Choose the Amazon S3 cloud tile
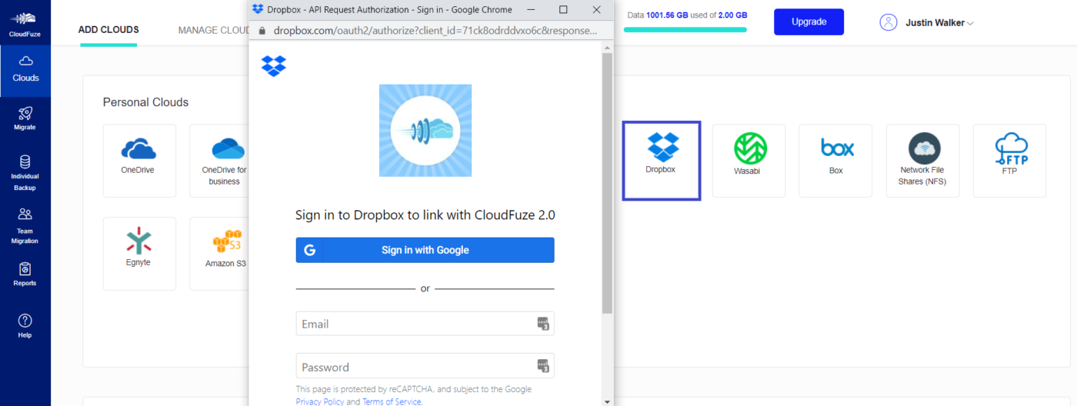 point(219,254)
